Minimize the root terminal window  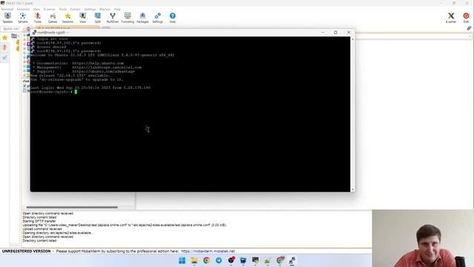pos(323,32)
